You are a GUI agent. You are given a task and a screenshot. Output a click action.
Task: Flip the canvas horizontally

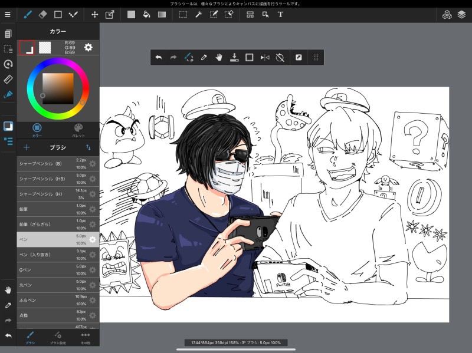click(x=265, y=57)
